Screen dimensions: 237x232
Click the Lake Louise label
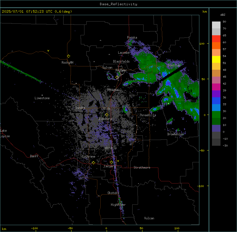click(4, 133)
